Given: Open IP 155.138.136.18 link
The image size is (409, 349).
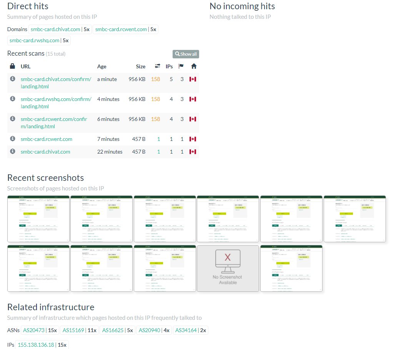Looking at the screenshot, I should click(36, 345).
